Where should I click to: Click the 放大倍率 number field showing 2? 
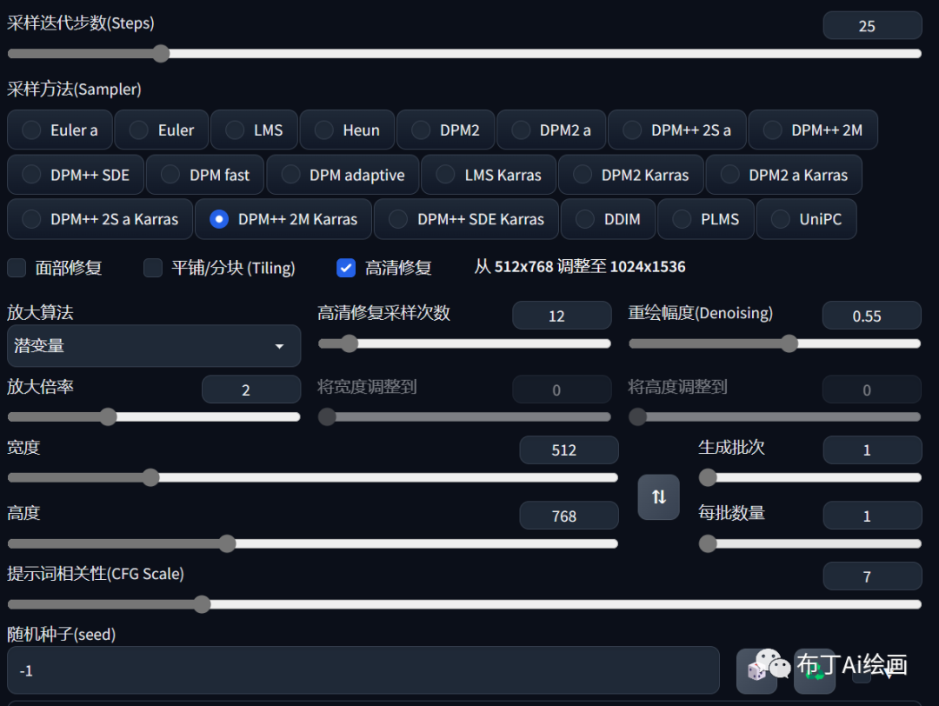pos(250,390)
